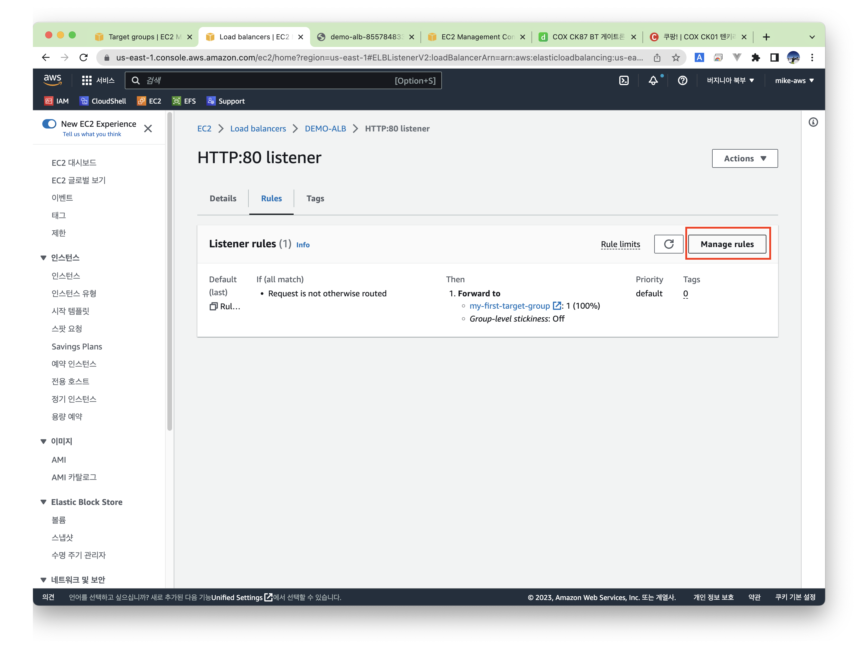Viewport: 858px width, 649px height.
Task: Open the notifications bell
Action: pos(653,81)
